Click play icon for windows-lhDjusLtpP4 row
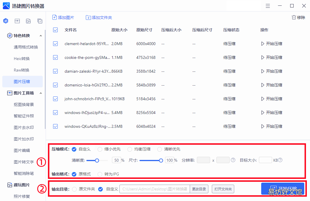Screen dimensions: 310x201 (263, 113)
